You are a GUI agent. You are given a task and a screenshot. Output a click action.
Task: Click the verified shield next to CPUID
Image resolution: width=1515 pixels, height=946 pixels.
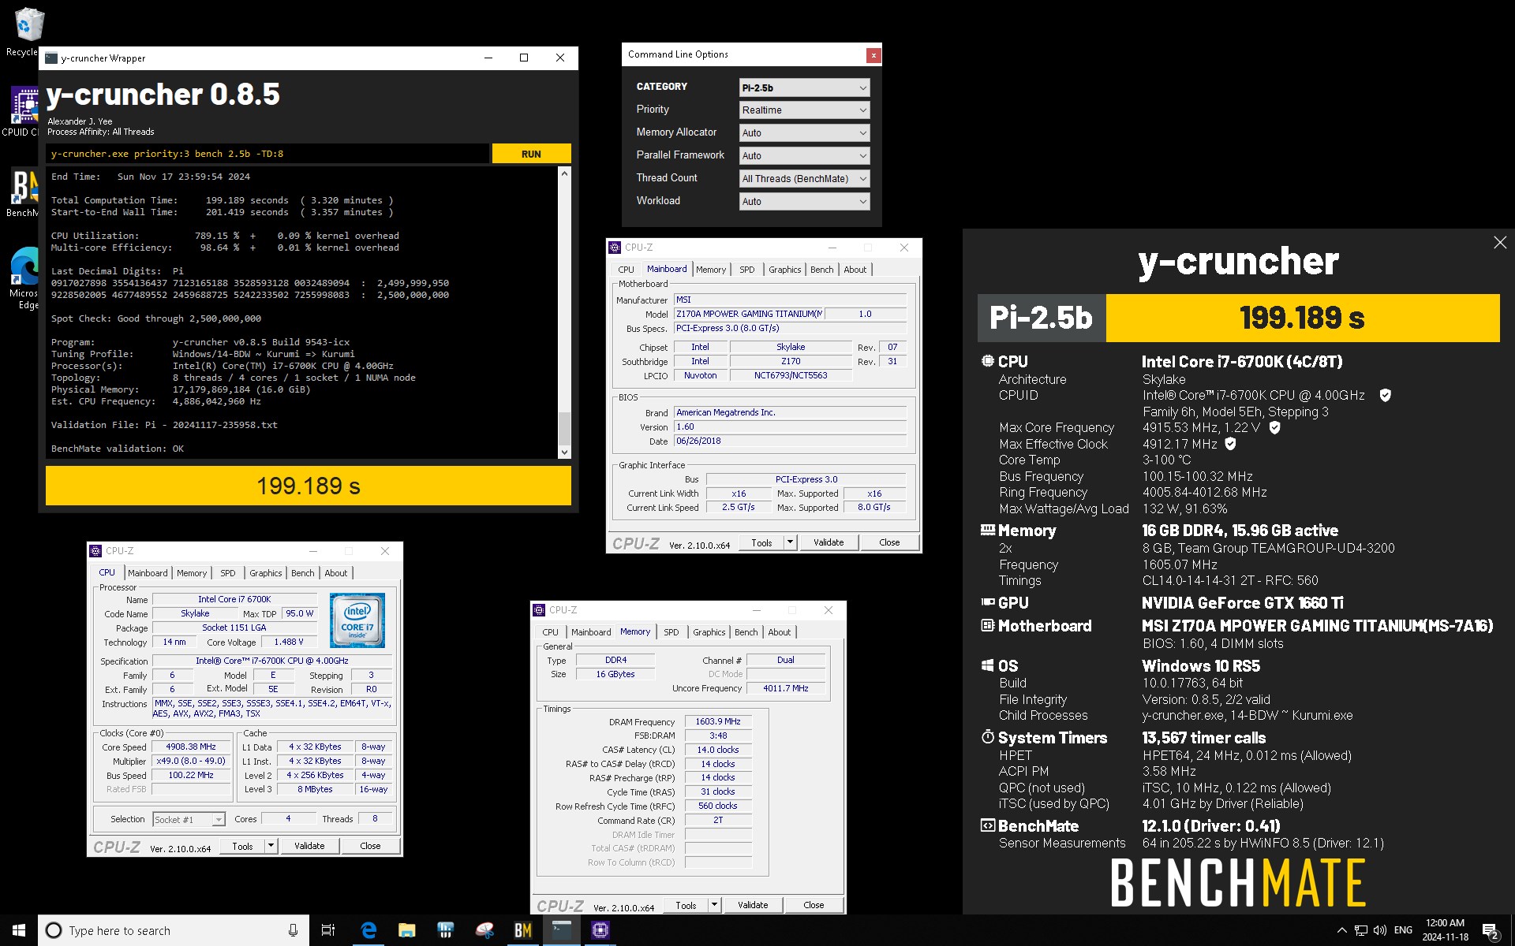pyautogui.click(x=1385, y=395)
